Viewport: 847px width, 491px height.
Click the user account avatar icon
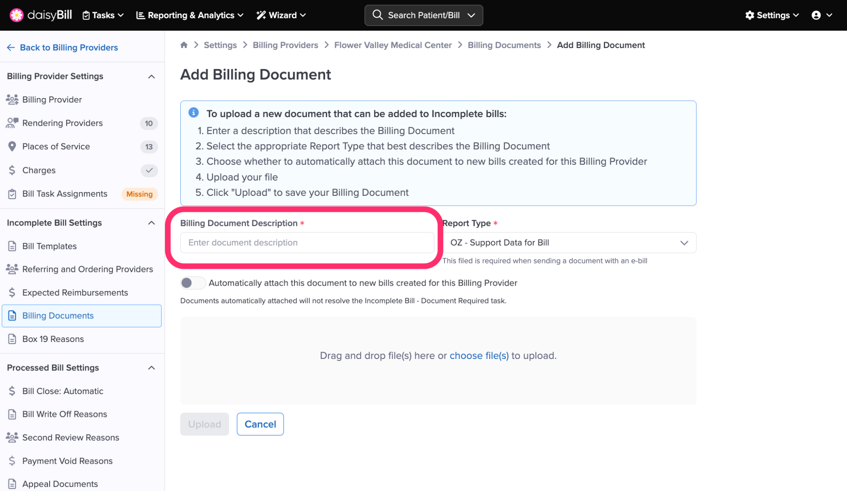pyautogui.click(x=816, y=15)
